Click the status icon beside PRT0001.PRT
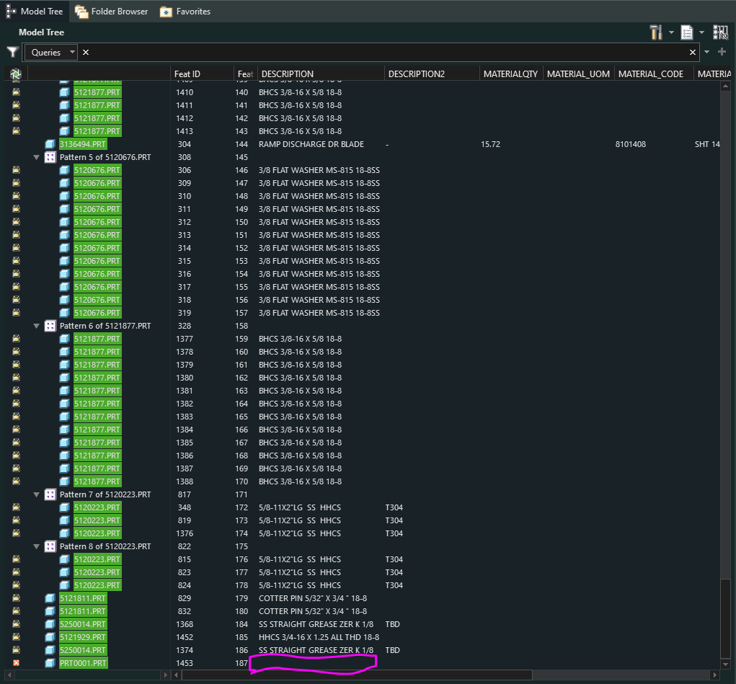 (x=16, y=663)
